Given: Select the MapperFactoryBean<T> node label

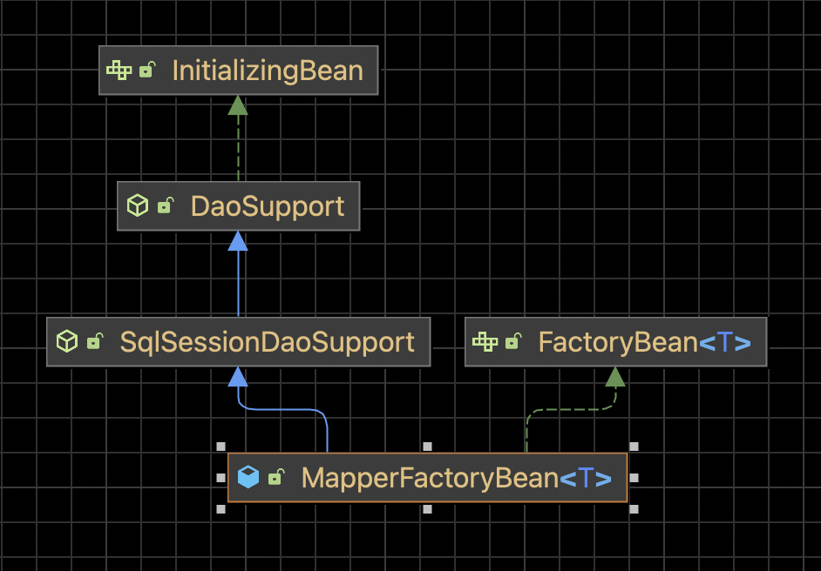Looking at the screenshot, I should (x=457, y=478).
